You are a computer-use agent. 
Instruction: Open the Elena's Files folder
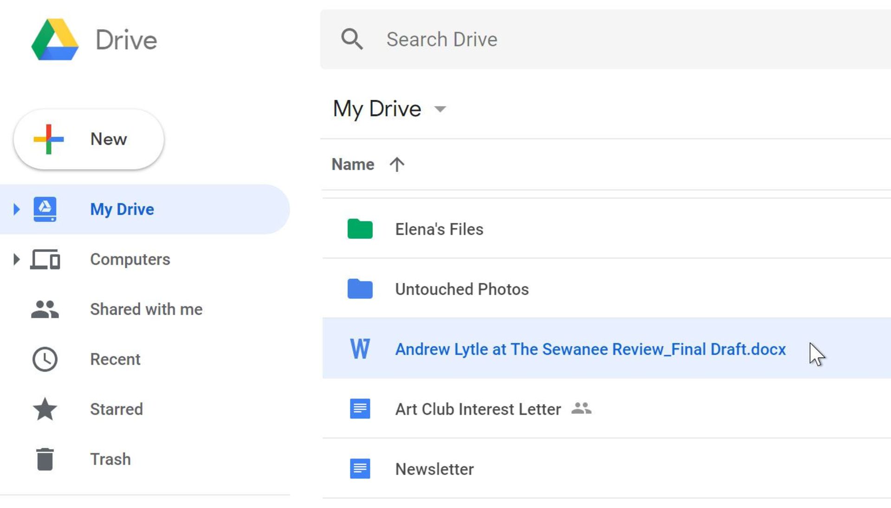(439, 228)
